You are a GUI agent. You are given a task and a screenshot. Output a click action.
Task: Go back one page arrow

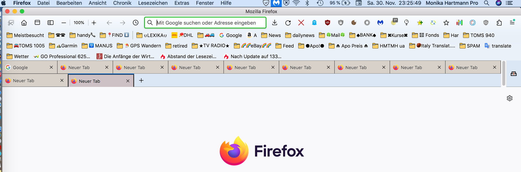[x=109, y=23]
